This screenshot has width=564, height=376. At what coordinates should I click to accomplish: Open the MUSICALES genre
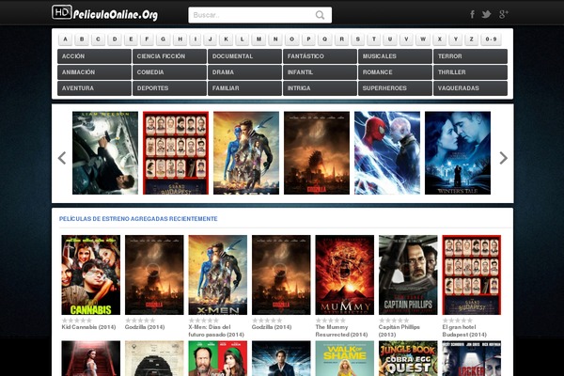[395, 56]
